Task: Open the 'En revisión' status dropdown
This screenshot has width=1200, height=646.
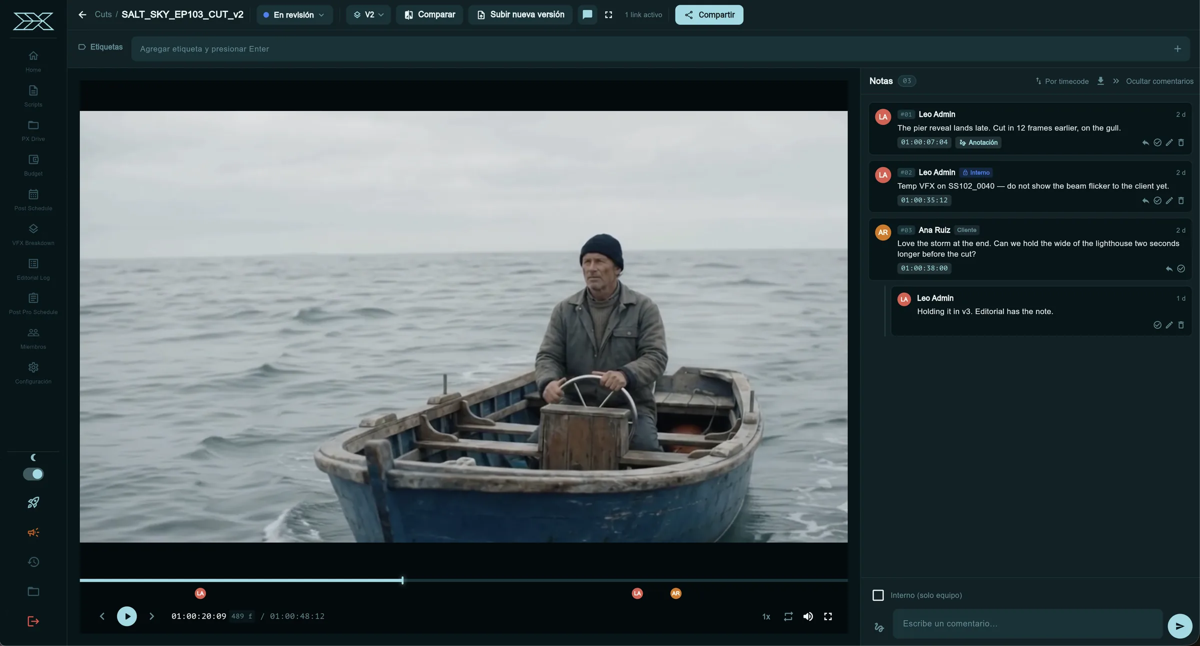Action: (x=294, y=15)
